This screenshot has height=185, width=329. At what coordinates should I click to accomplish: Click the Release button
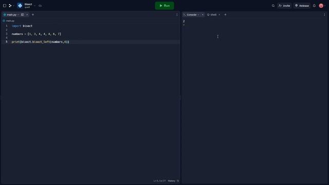click(302, 6)
